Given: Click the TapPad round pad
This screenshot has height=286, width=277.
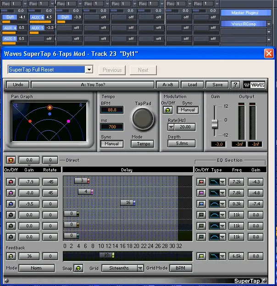Looking at the screenshot, I should 143,119.
